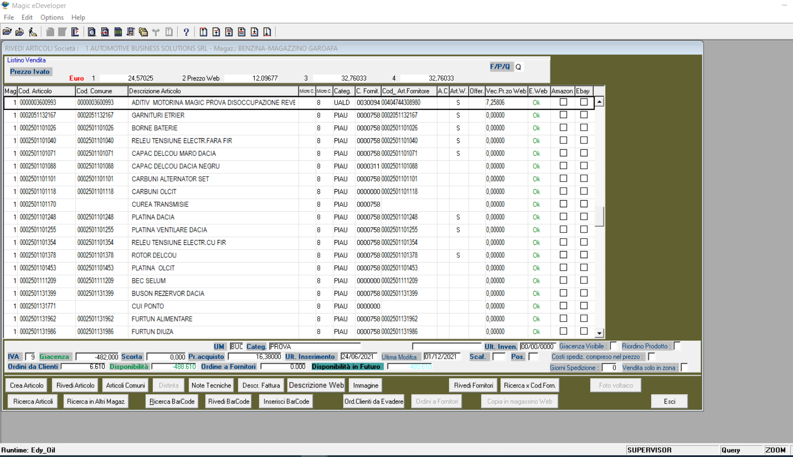Click the Articoli Comuni button

(125, 385)
